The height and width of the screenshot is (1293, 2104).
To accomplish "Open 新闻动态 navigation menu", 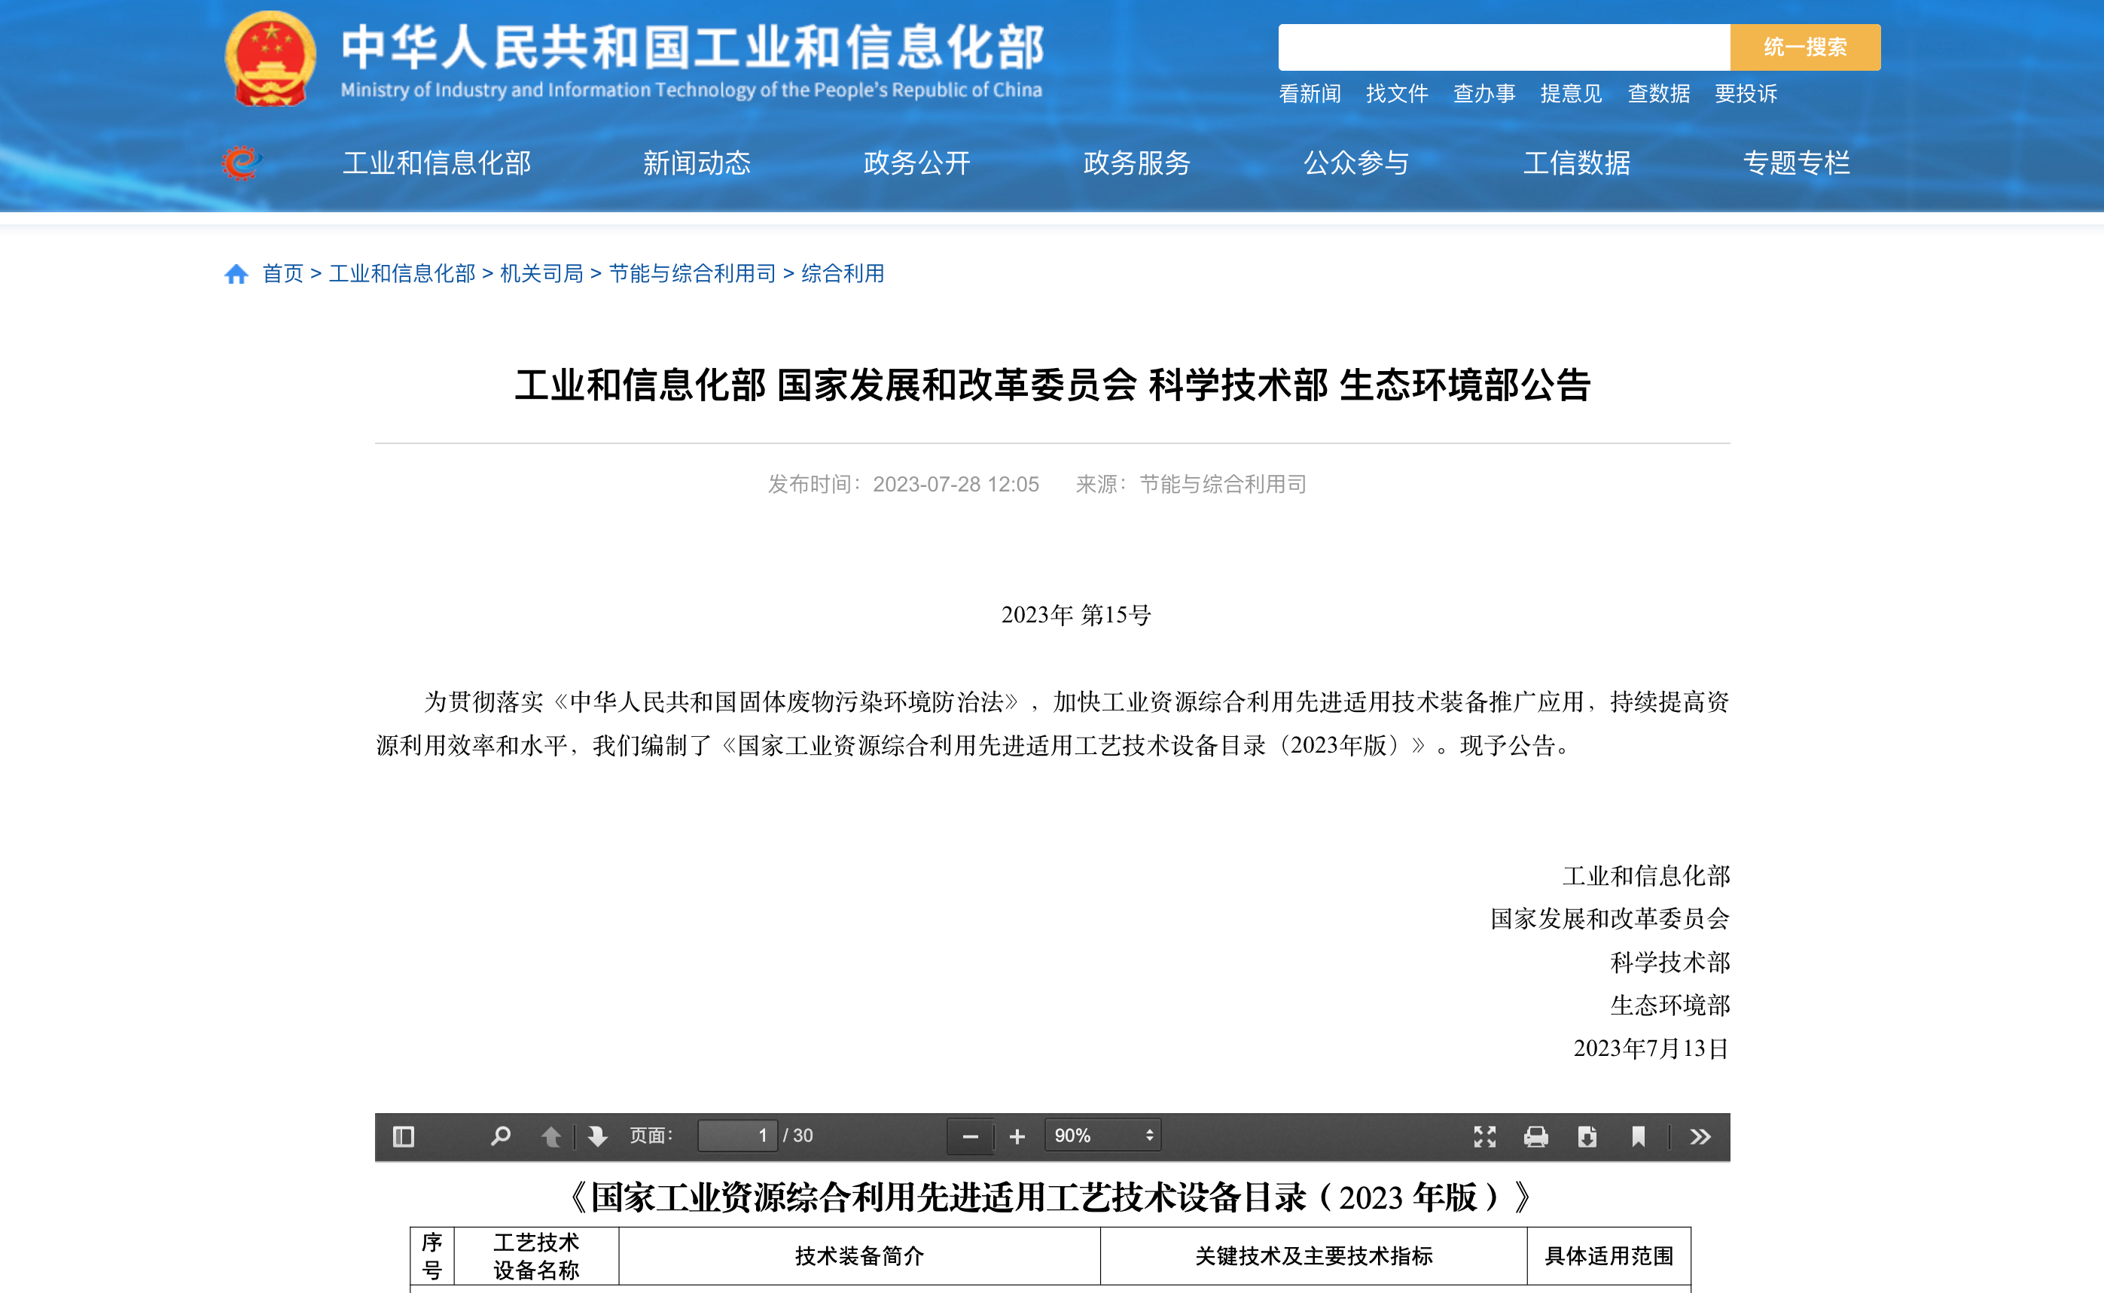I will pyautogui.click(x=697, y=163).
